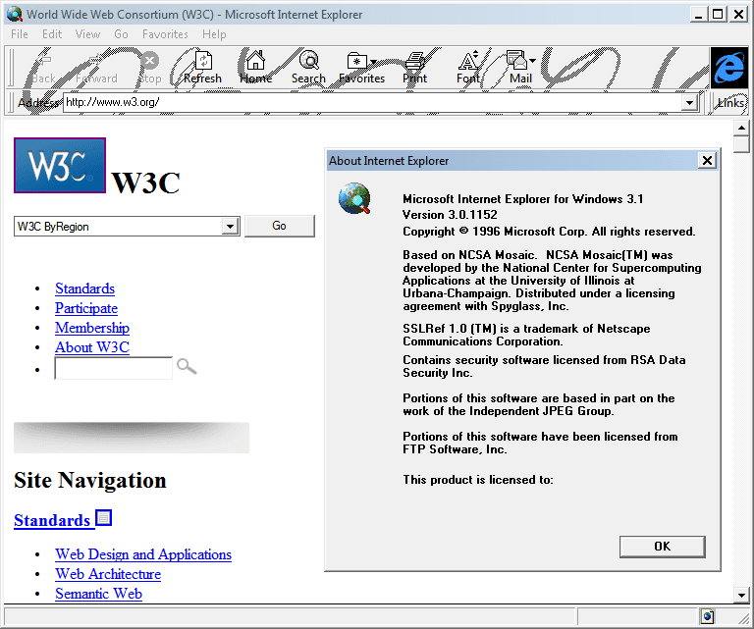Open the Semantic Web link
The image size is (754, 629).
(x=98, y=594)
